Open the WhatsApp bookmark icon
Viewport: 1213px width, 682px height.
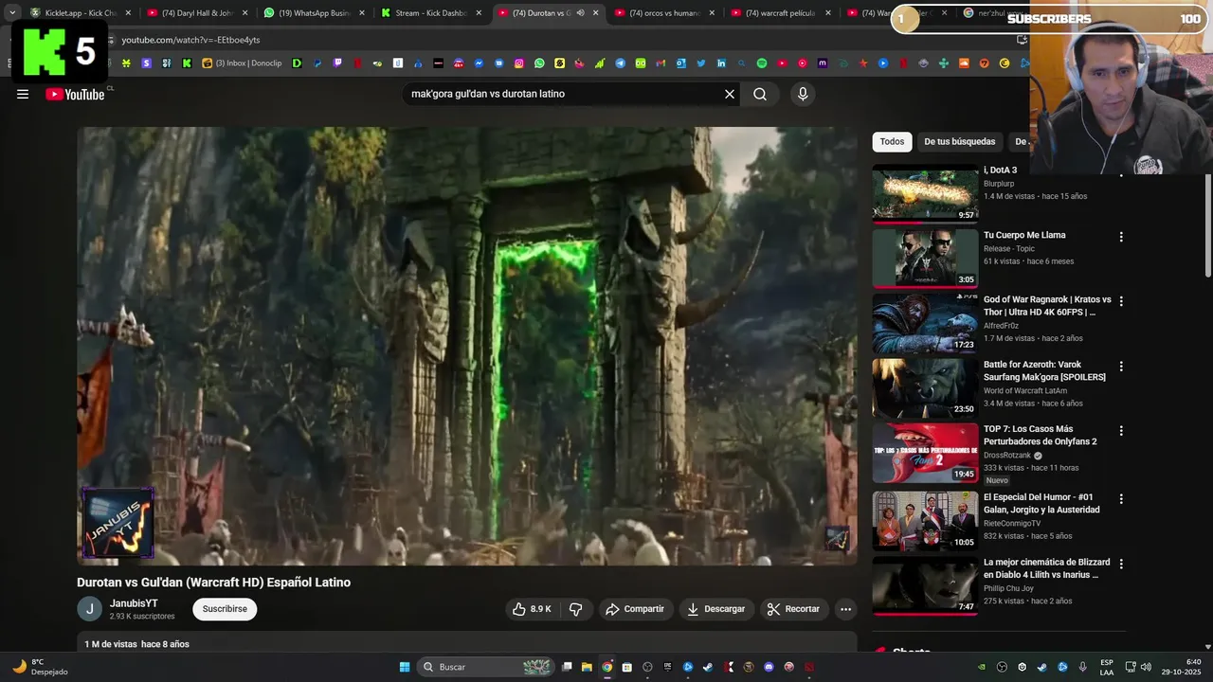[x=539, y=63]
